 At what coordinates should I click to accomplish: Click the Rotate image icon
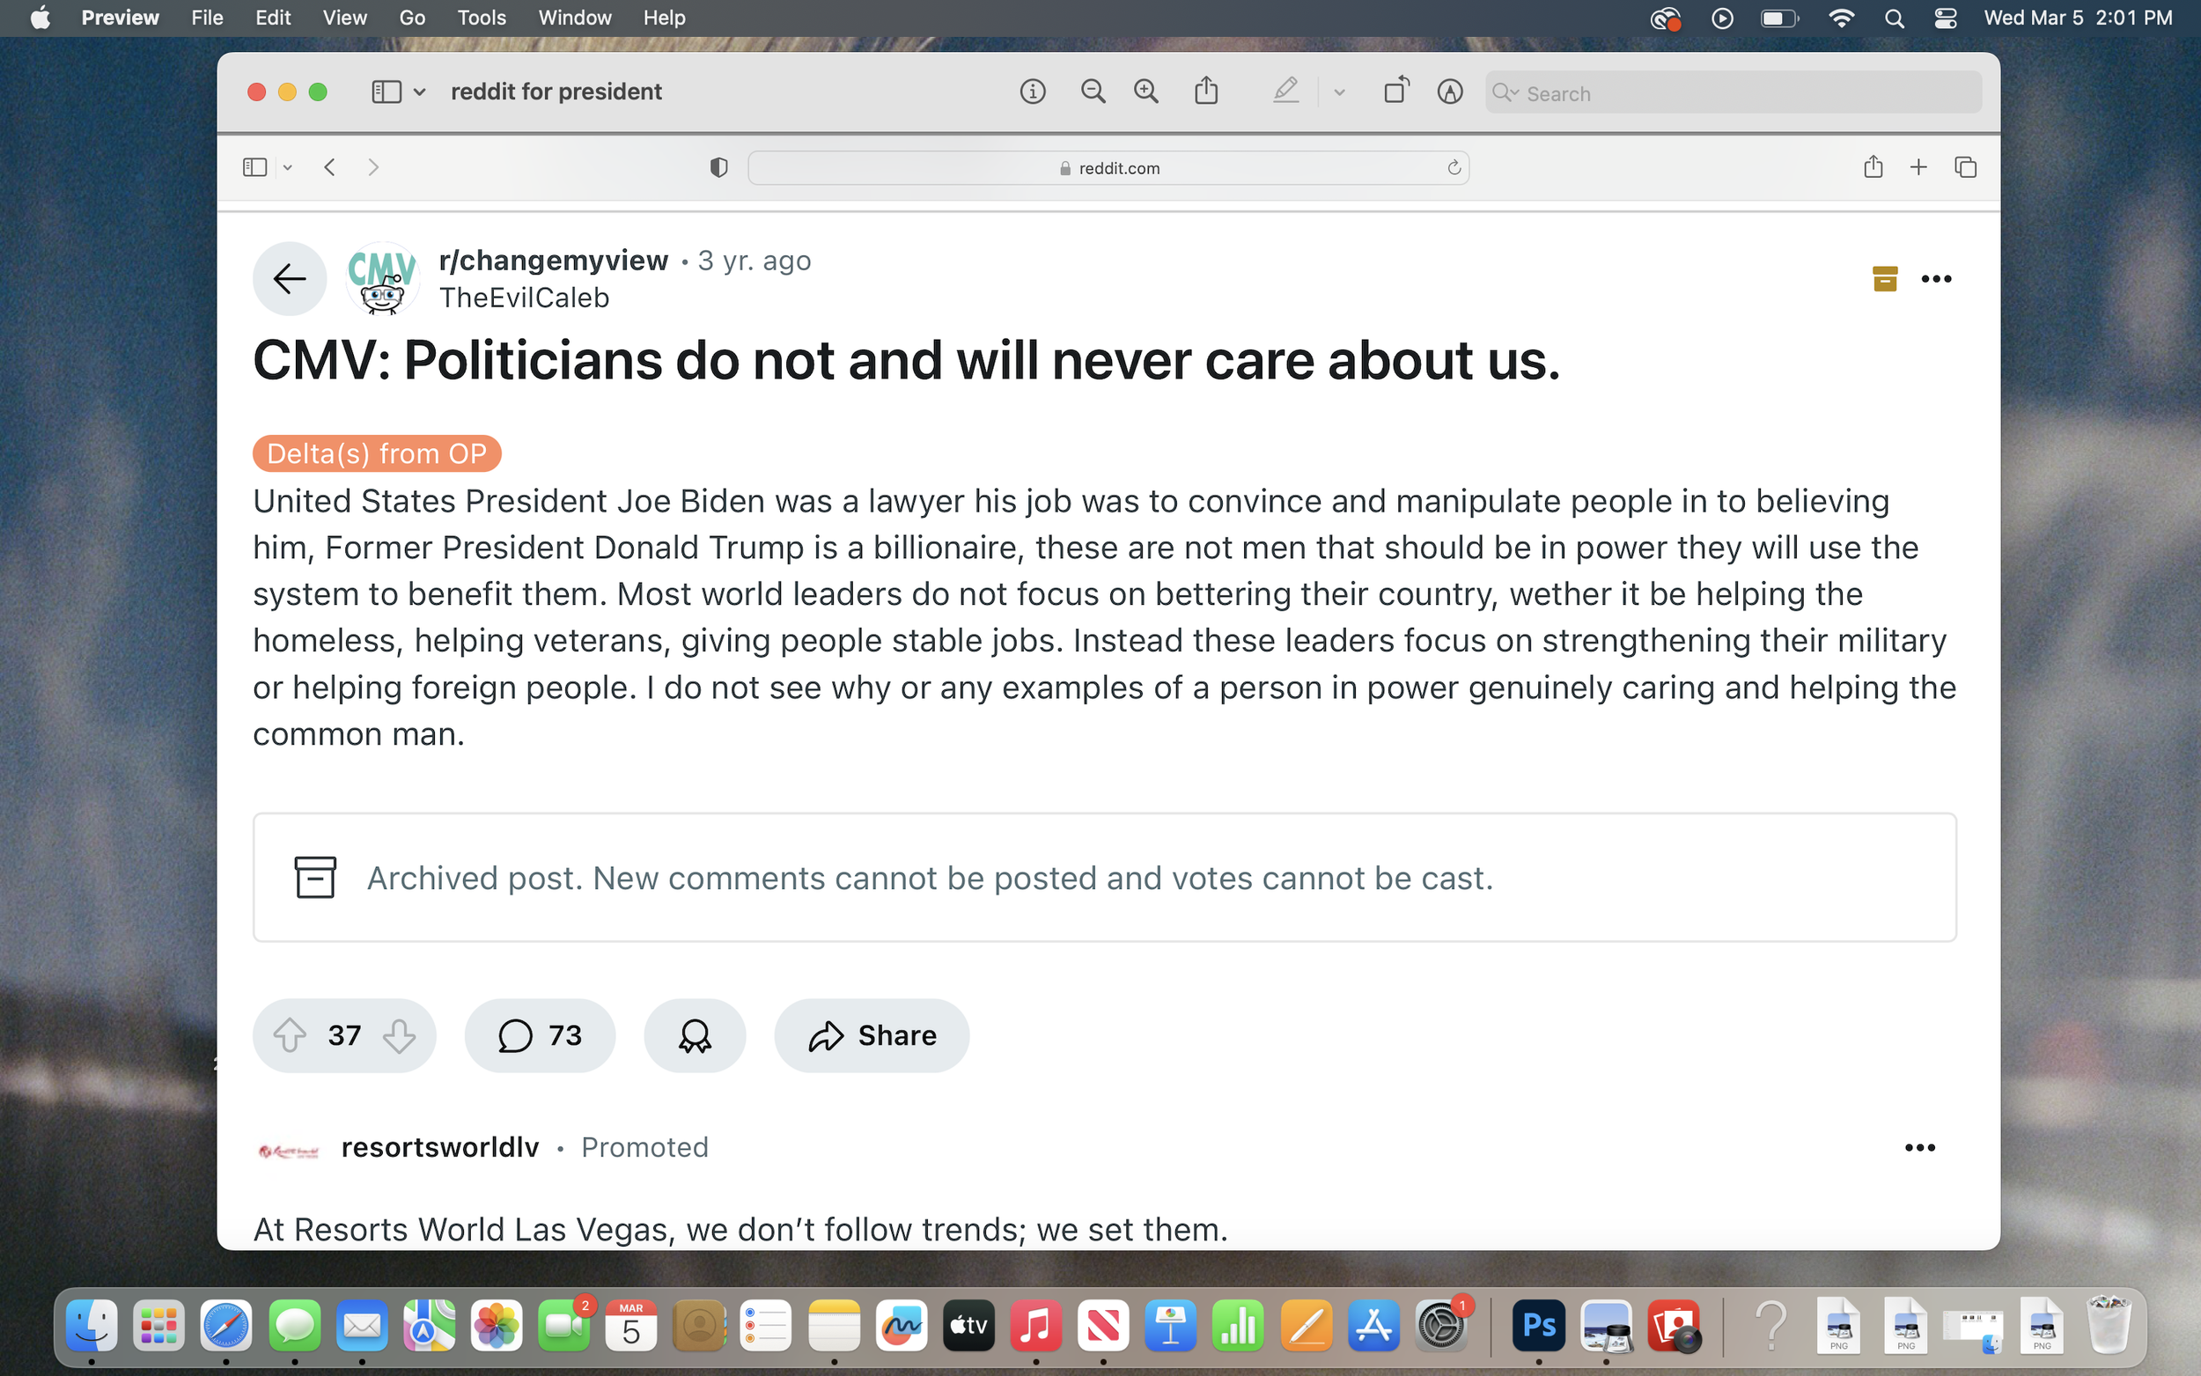point(1395,92)
